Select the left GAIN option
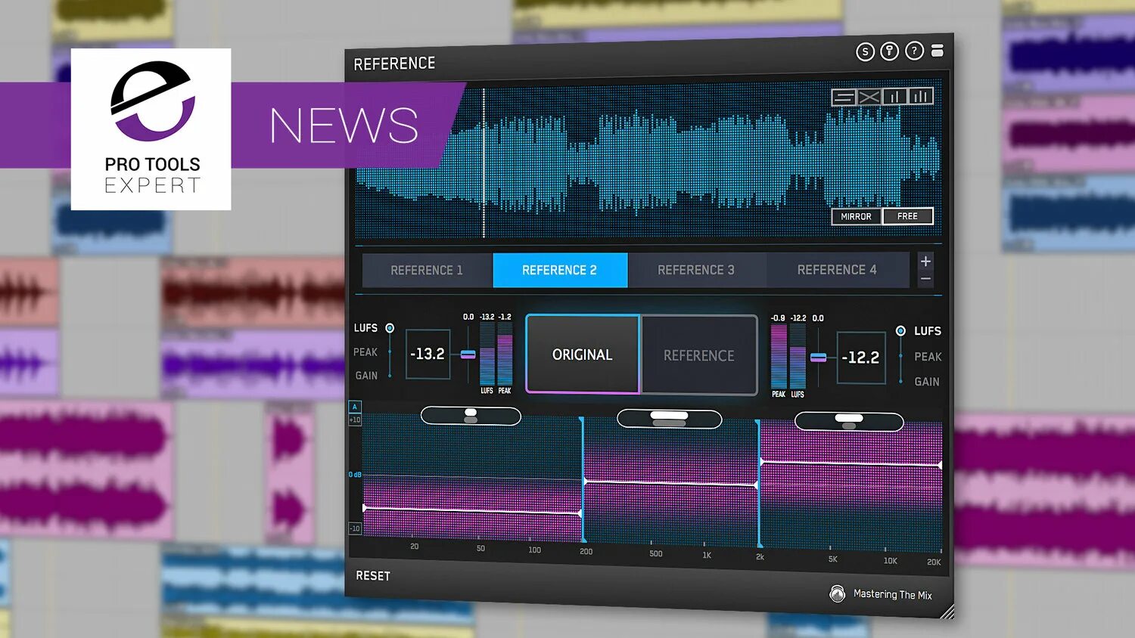The width and height of the screenshot is (1135, 638). coord(367,376)
